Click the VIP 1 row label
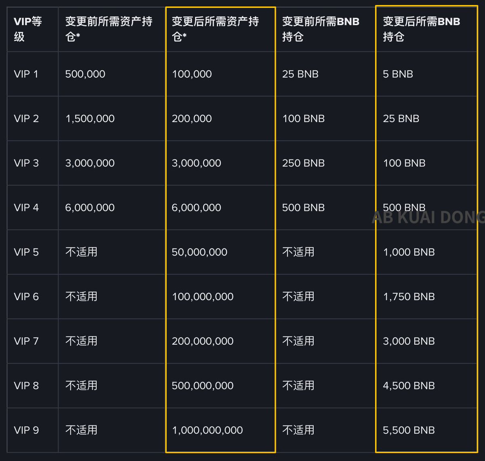Viewport: 485px width, 461px height. 26,74
